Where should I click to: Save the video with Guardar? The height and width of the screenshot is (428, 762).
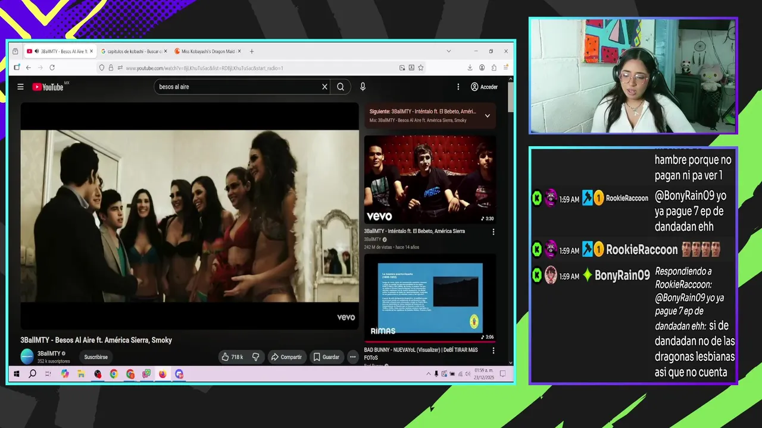tap(326, 357)
